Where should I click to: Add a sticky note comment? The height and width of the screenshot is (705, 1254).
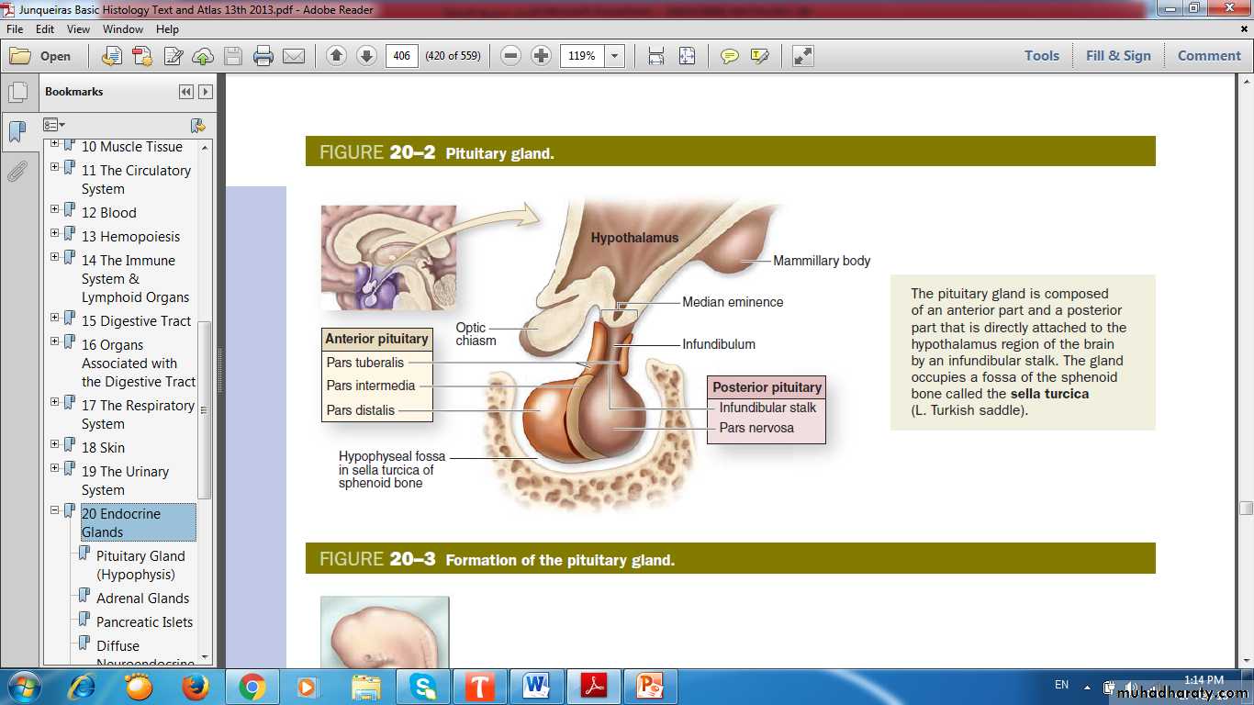(x=730, y=56)
